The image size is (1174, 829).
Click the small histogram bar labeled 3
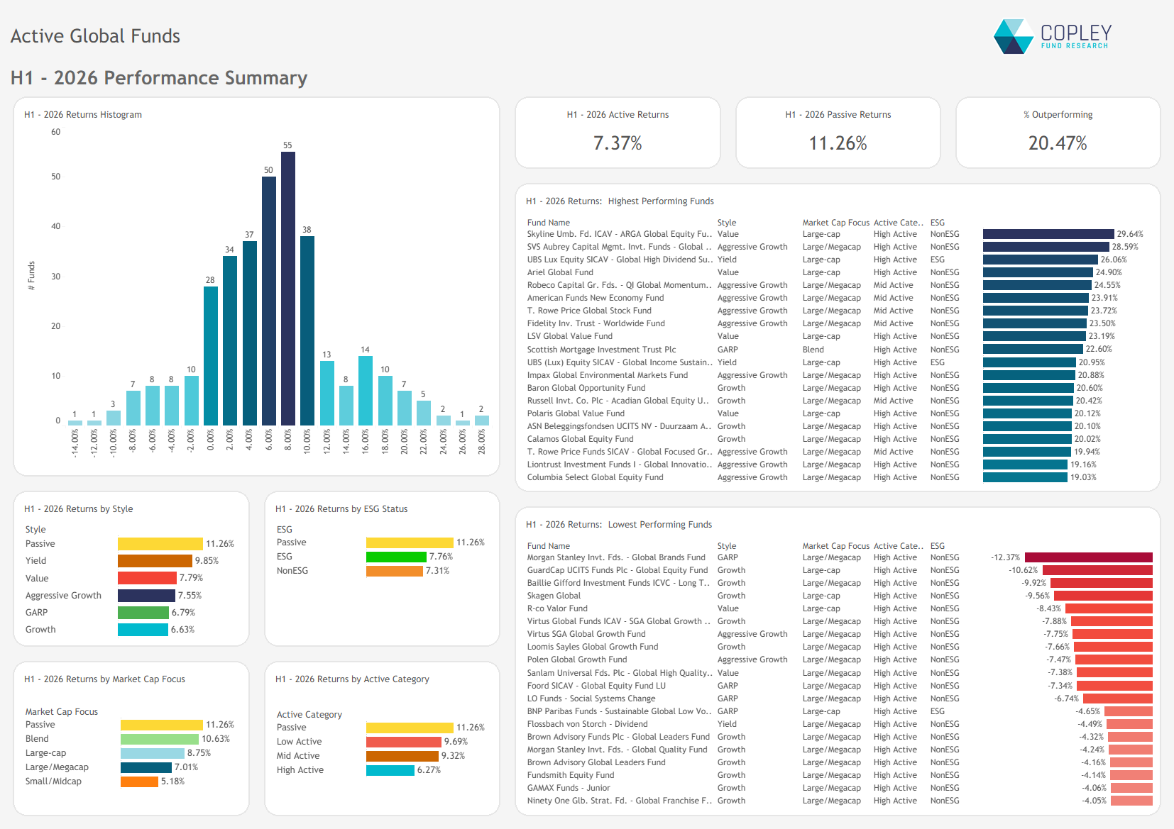[114, 418]
